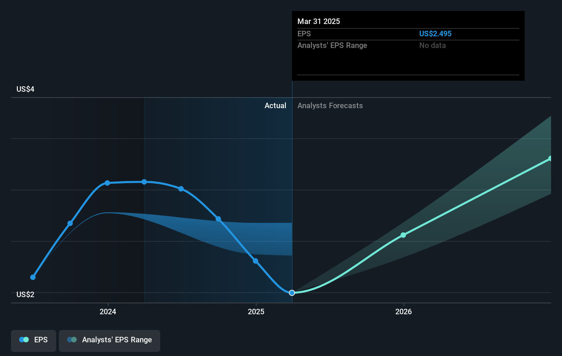Click the 2025 x-axis label

click(256, 311)
